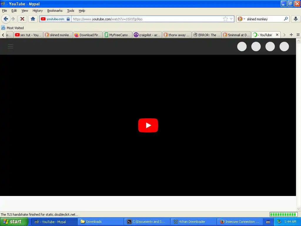The image size is (301, 226).
Task: Click the green page-load progress bar
Action: click(284, 214)
